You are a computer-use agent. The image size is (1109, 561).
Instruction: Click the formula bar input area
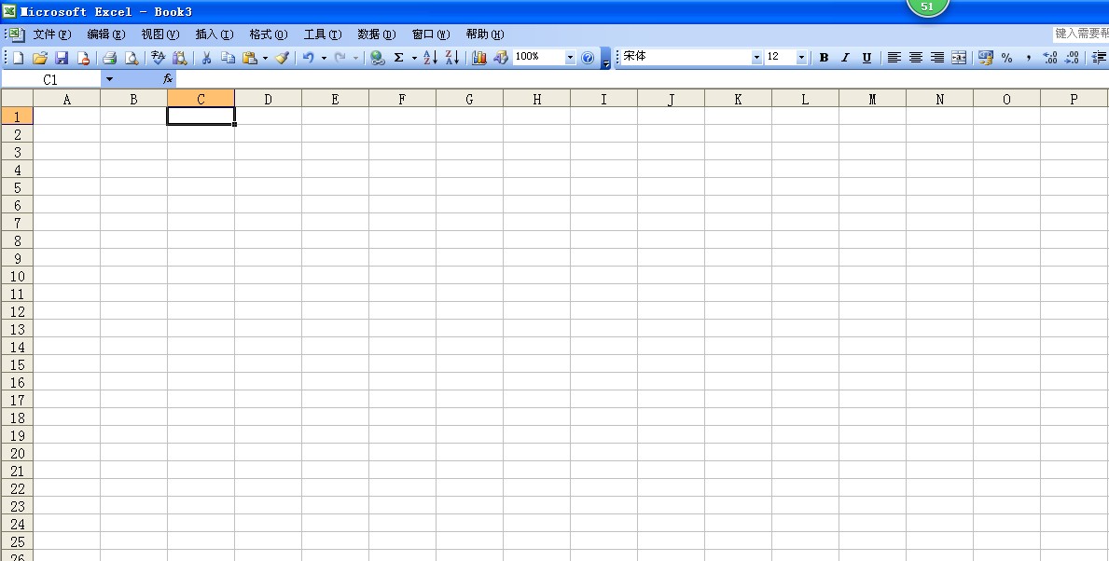click(642, 79)
